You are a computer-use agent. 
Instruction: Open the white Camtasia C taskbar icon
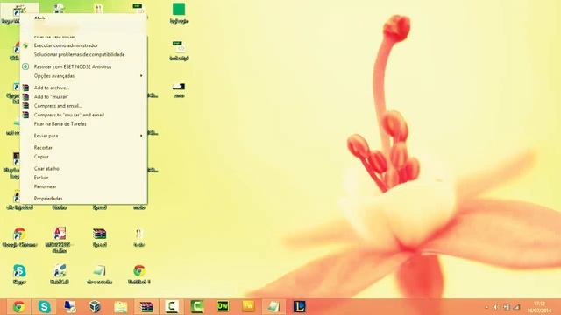coord(172,307)
